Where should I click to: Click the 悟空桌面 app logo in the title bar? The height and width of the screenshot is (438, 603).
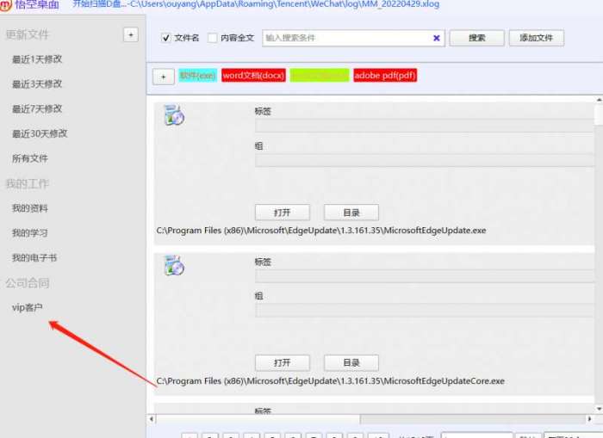click(6, 4)
